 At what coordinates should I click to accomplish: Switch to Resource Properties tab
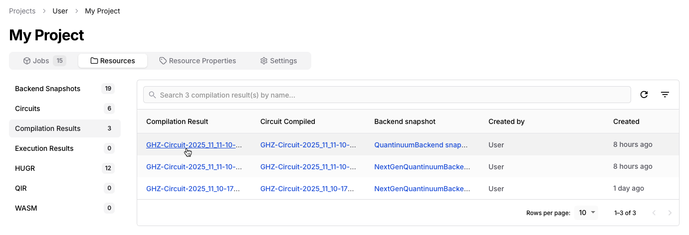point(198,61)
